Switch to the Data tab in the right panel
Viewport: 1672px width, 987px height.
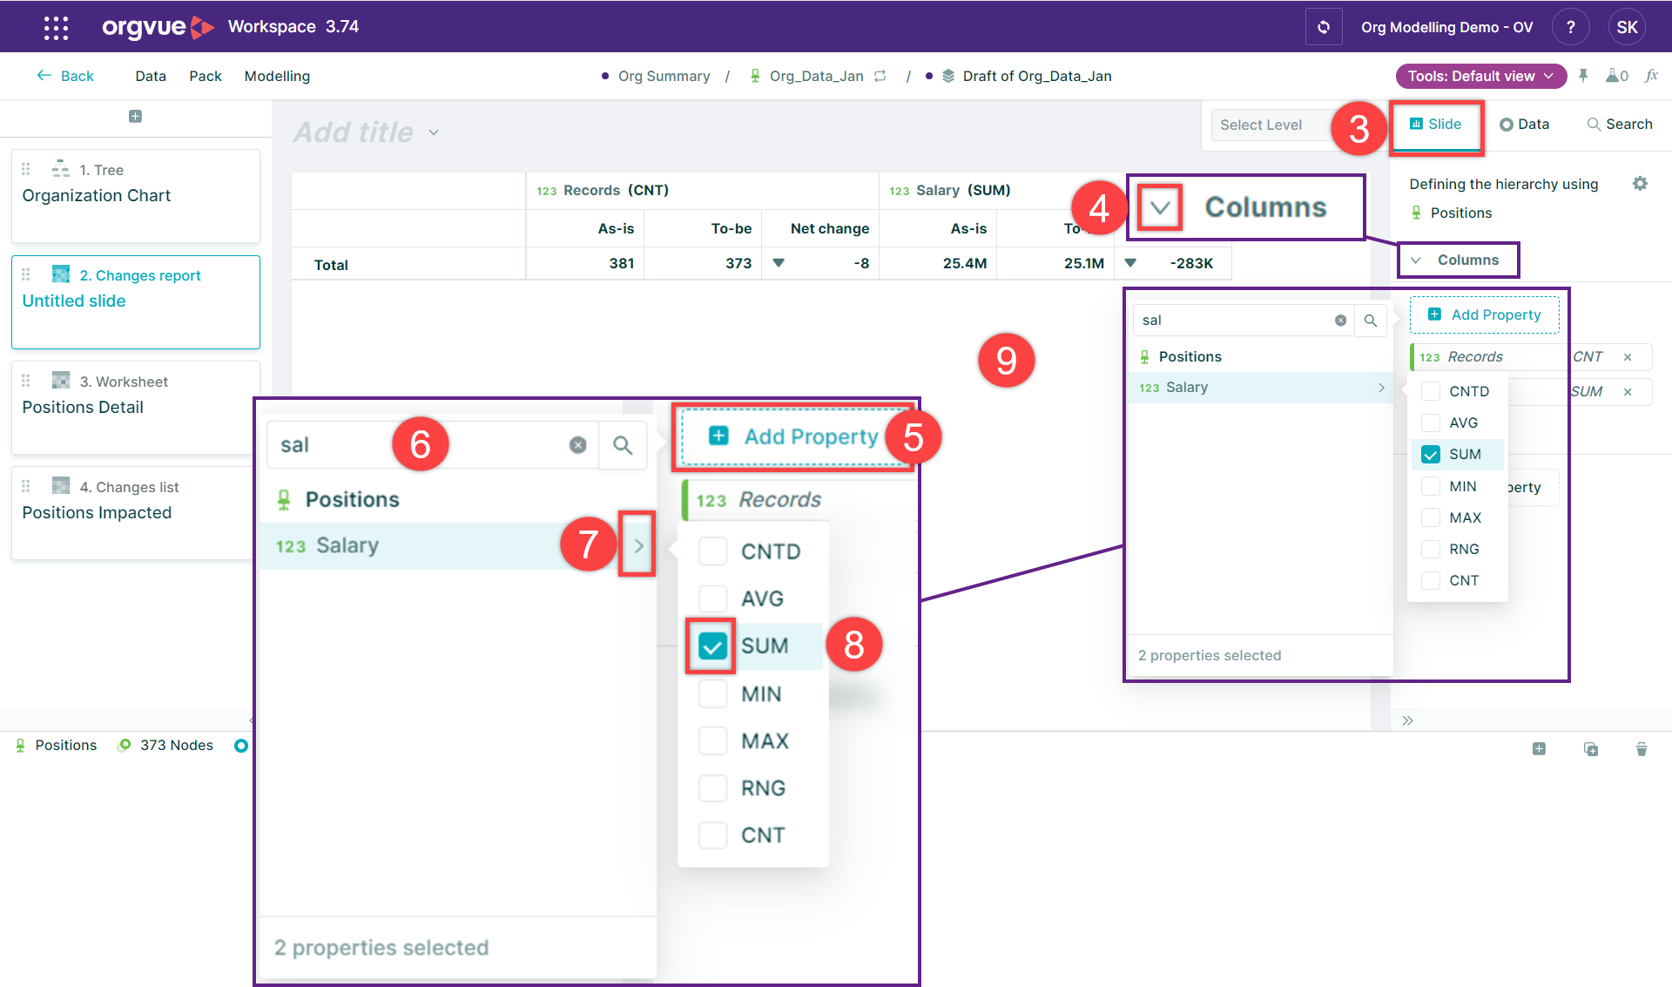point(1524,125)
